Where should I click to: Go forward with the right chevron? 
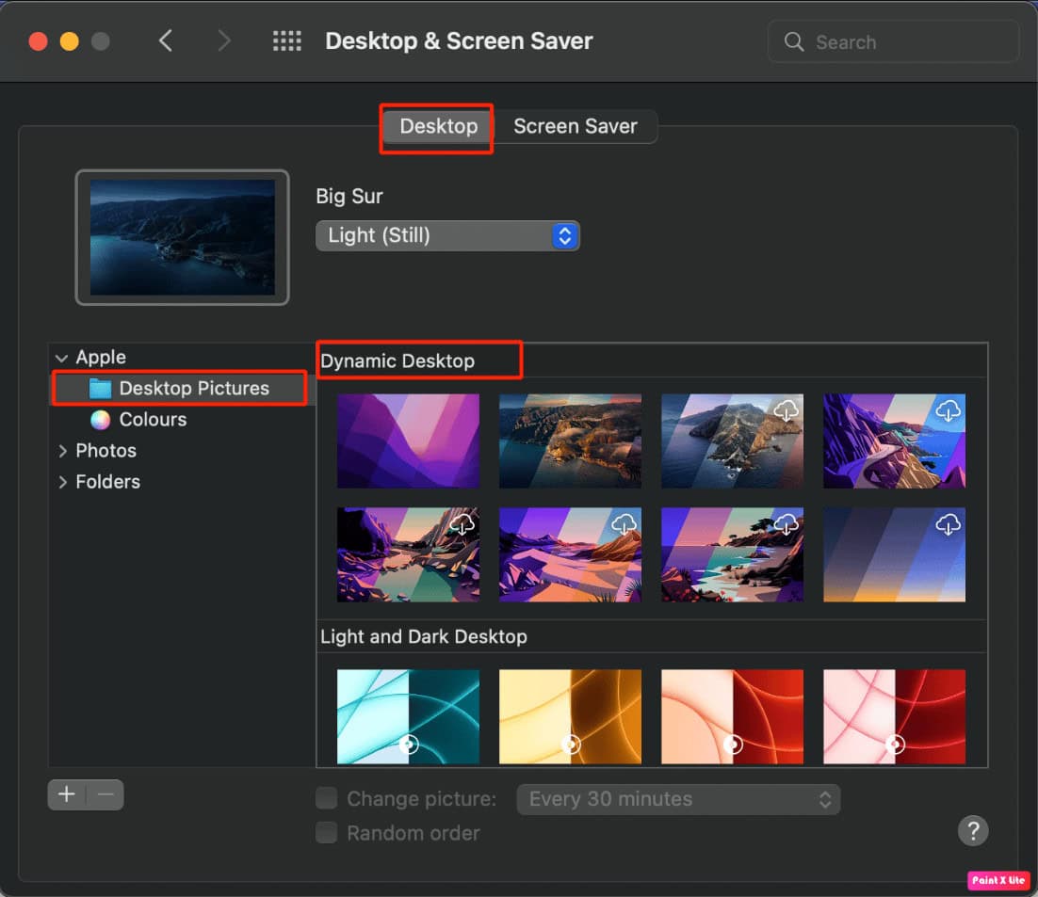point(224,41)
